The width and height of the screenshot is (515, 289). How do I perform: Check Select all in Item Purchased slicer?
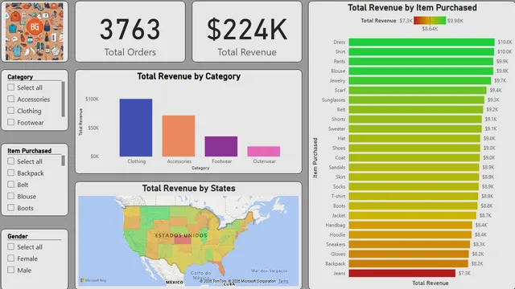point(10,161)
